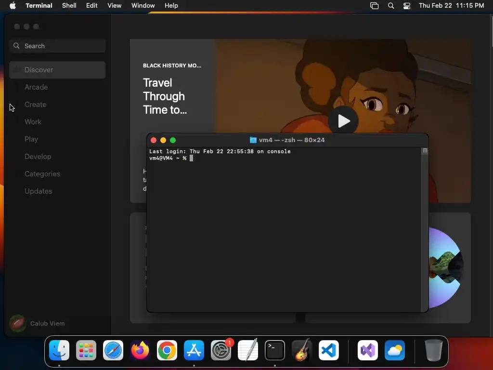Open TextEdit from the Dock
Image resolution: width=493 pixels, height=370 pixels.
click(x=248, y=350)
